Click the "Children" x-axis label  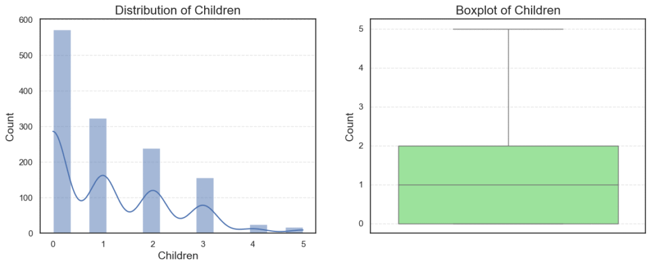point(177,256)
